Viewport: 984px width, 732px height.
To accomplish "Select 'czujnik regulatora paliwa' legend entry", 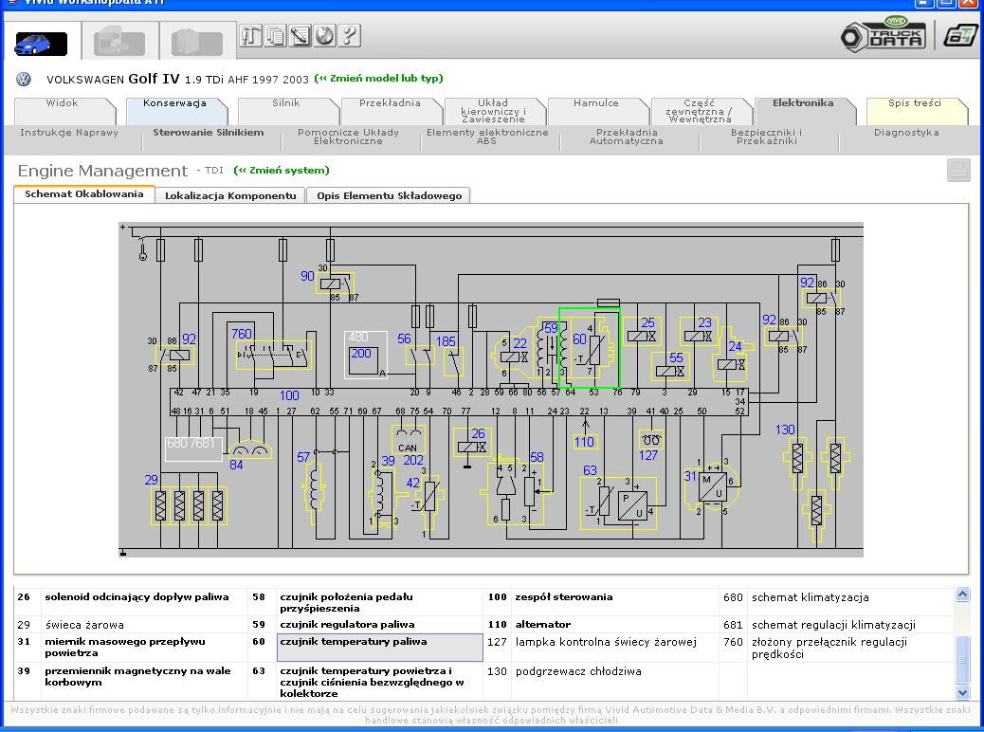I will pos(347,625).
